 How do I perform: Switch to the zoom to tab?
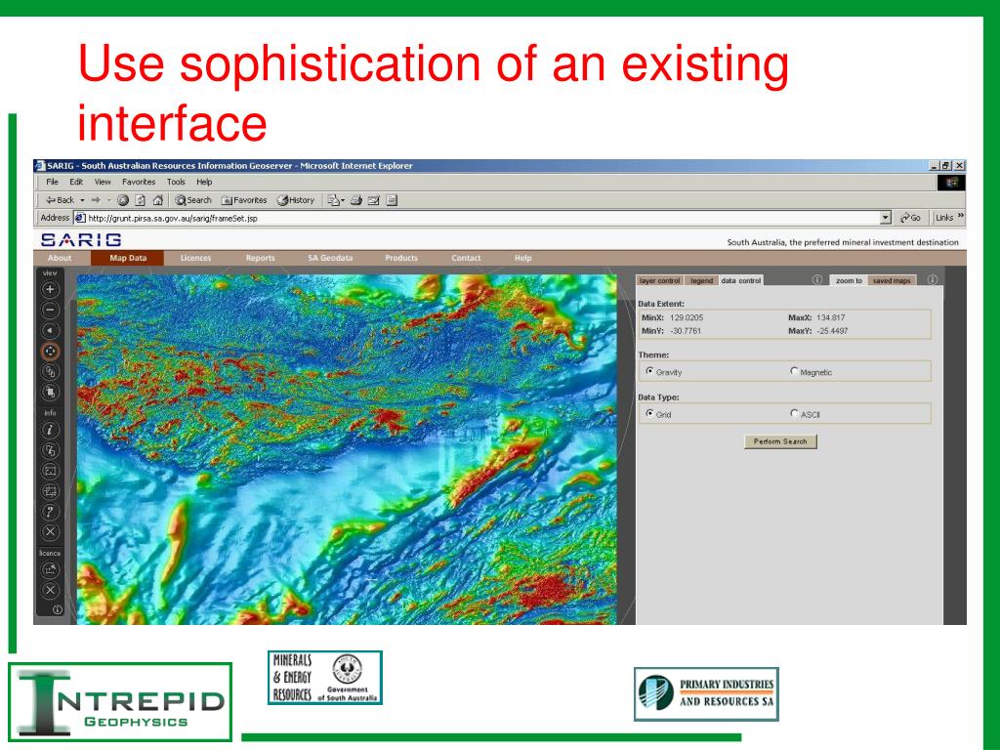pyautogui.click(x=849, y=280)
